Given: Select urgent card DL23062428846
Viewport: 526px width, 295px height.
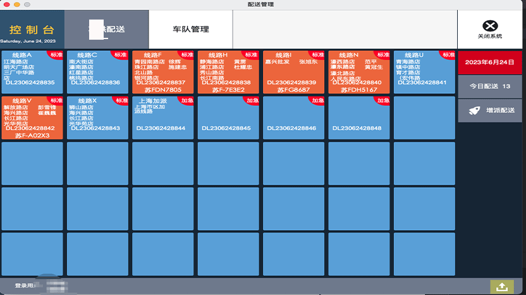Looking at the screenshot, I should coord(293,118).
